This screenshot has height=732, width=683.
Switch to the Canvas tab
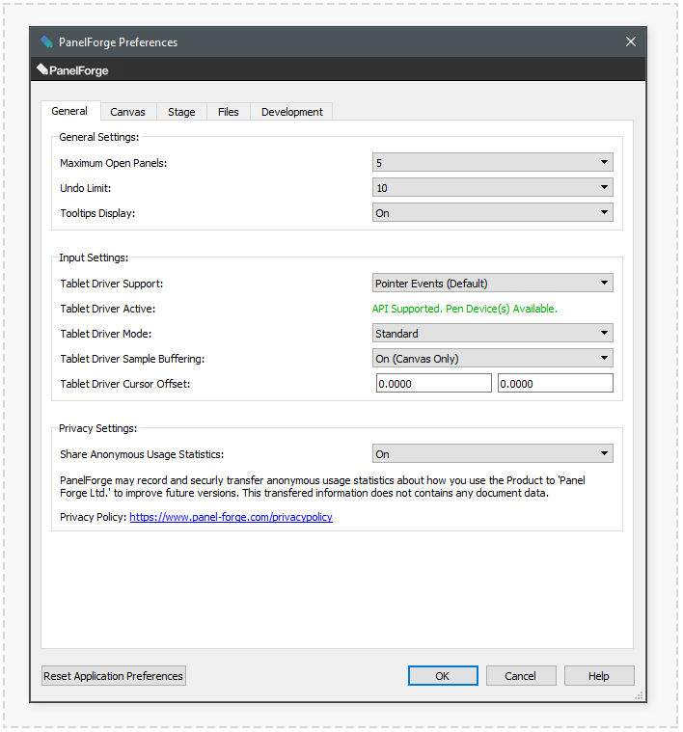pyautogui.click(x=127, y=112)
